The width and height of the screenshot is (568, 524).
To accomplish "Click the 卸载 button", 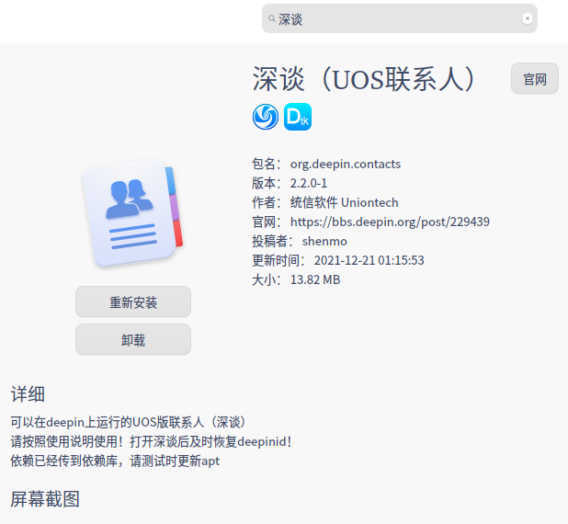I will pos(133,339).
